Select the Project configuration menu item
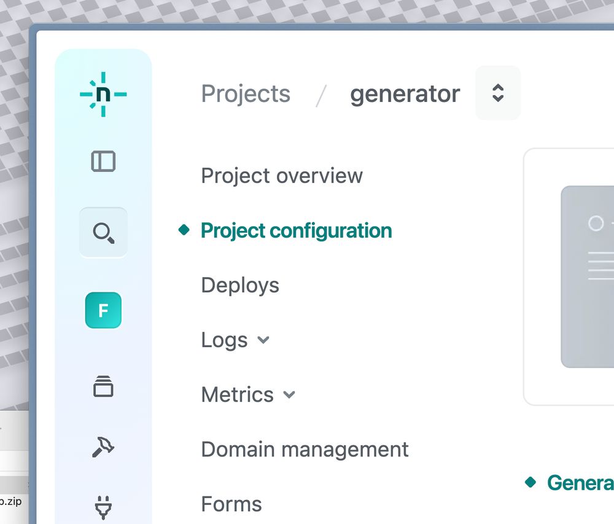 (296, 230)
